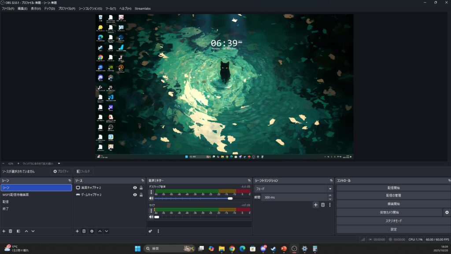
Task: Remove the transition with its trash icon
Action: pos(323,205)
